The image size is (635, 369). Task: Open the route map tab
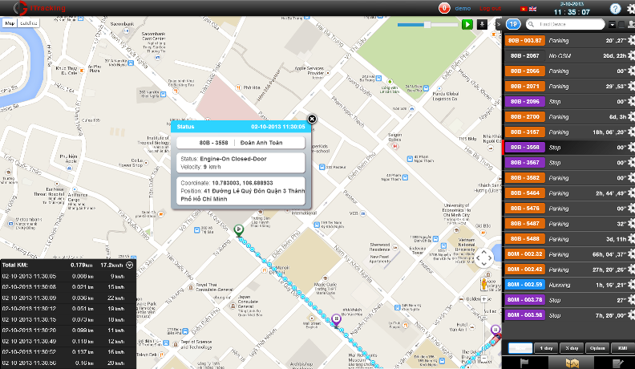(x=572, y=363)
